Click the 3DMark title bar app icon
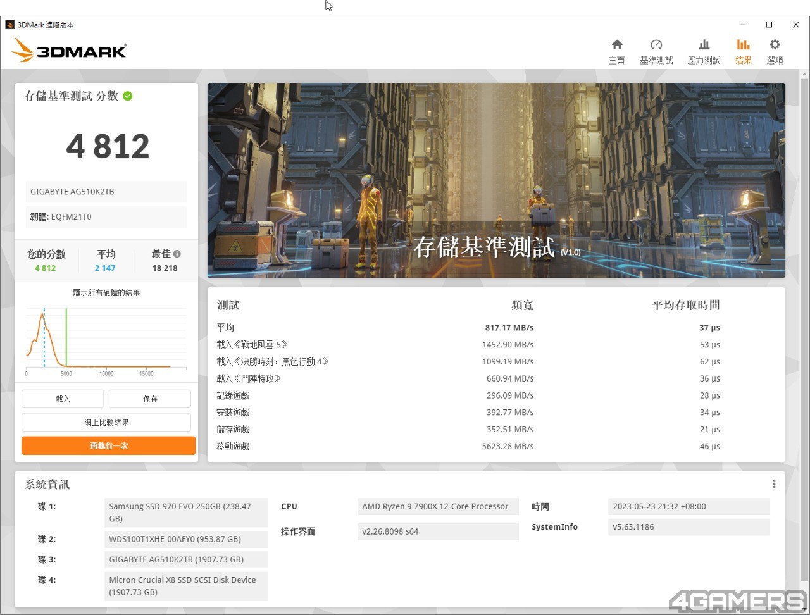This screenshot has height=615, width=810. click(9, 25)
